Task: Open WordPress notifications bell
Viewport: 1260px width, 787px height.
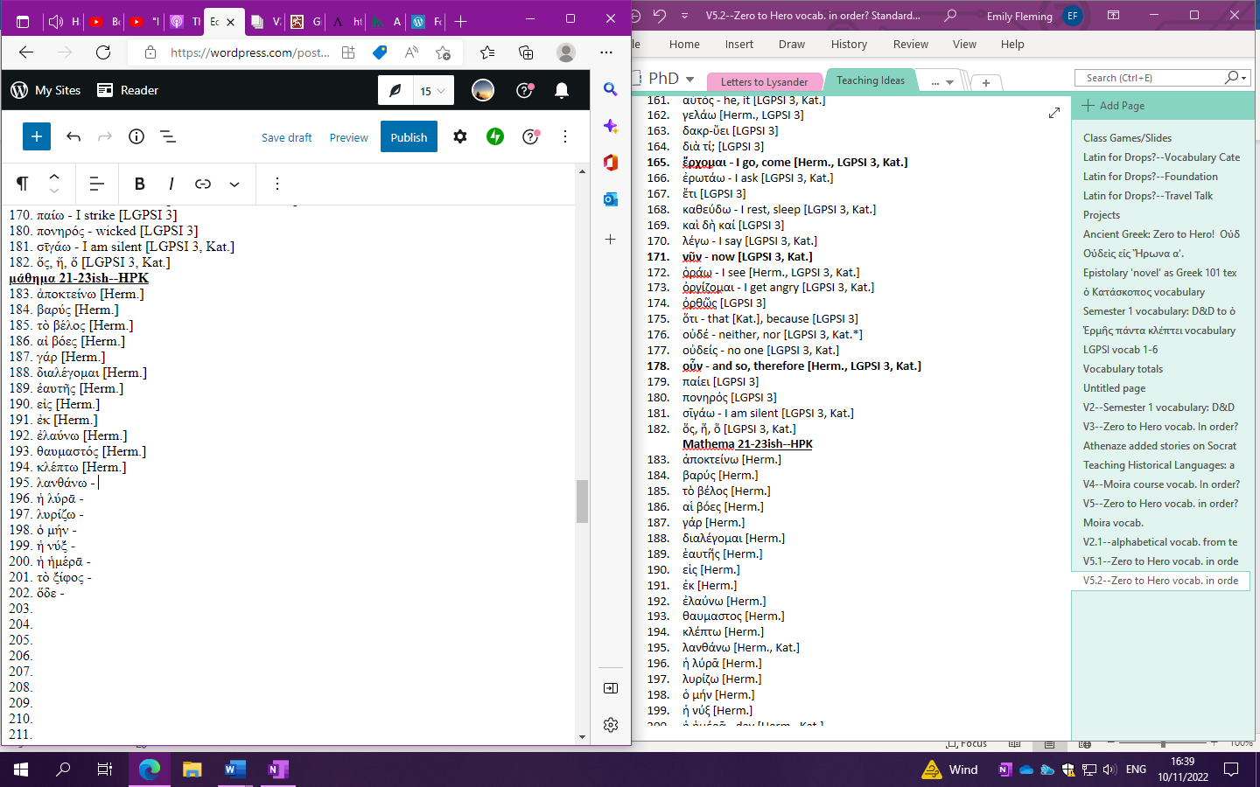Action: [x=562, y=90]
